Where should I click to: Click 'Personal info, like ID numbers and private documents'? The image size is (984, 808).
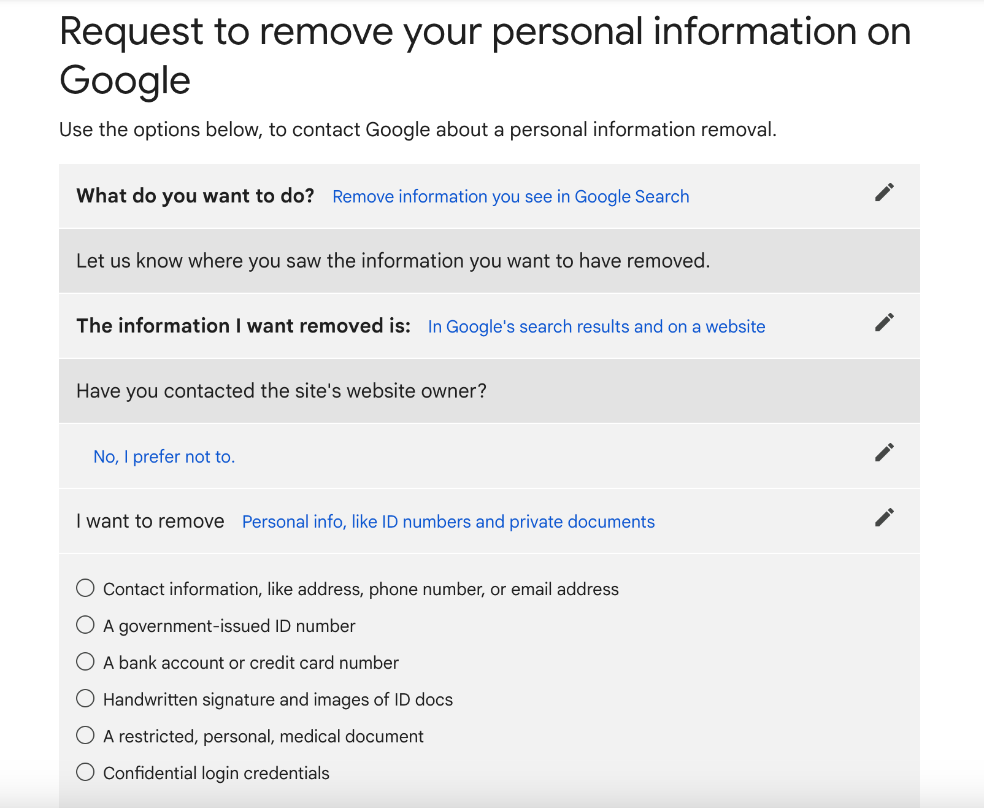coord(448,522)
